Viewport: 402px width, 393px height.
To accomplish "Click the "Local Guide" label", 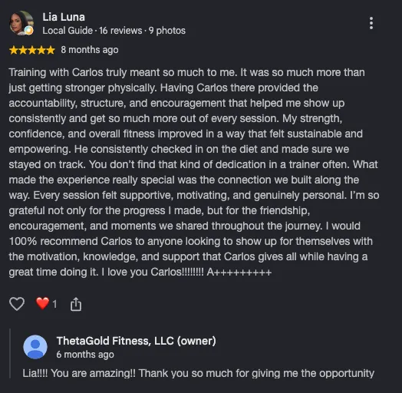I will (x=68, y=31).
